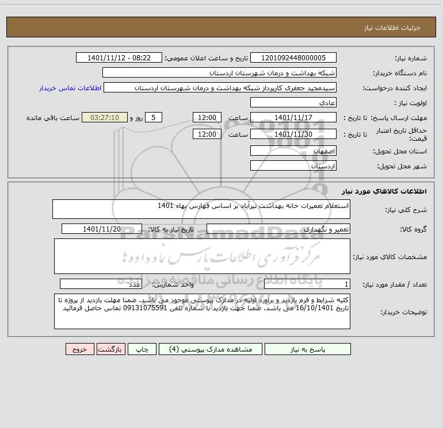Screen dimensions: 443x428
Task: Click the تاریخ و ساعت اعلان عمومی label
Action: click(x=206, y=58)
